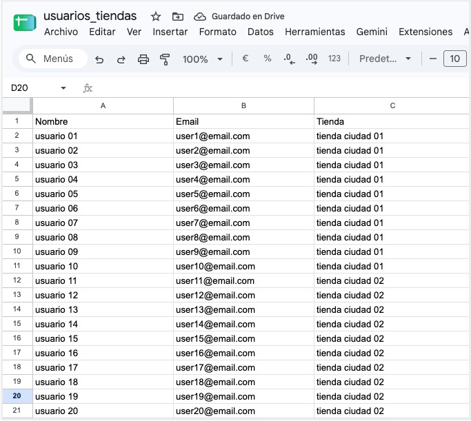Select the Paint format roller icon
471x421 pixels.
coord(165,59)
